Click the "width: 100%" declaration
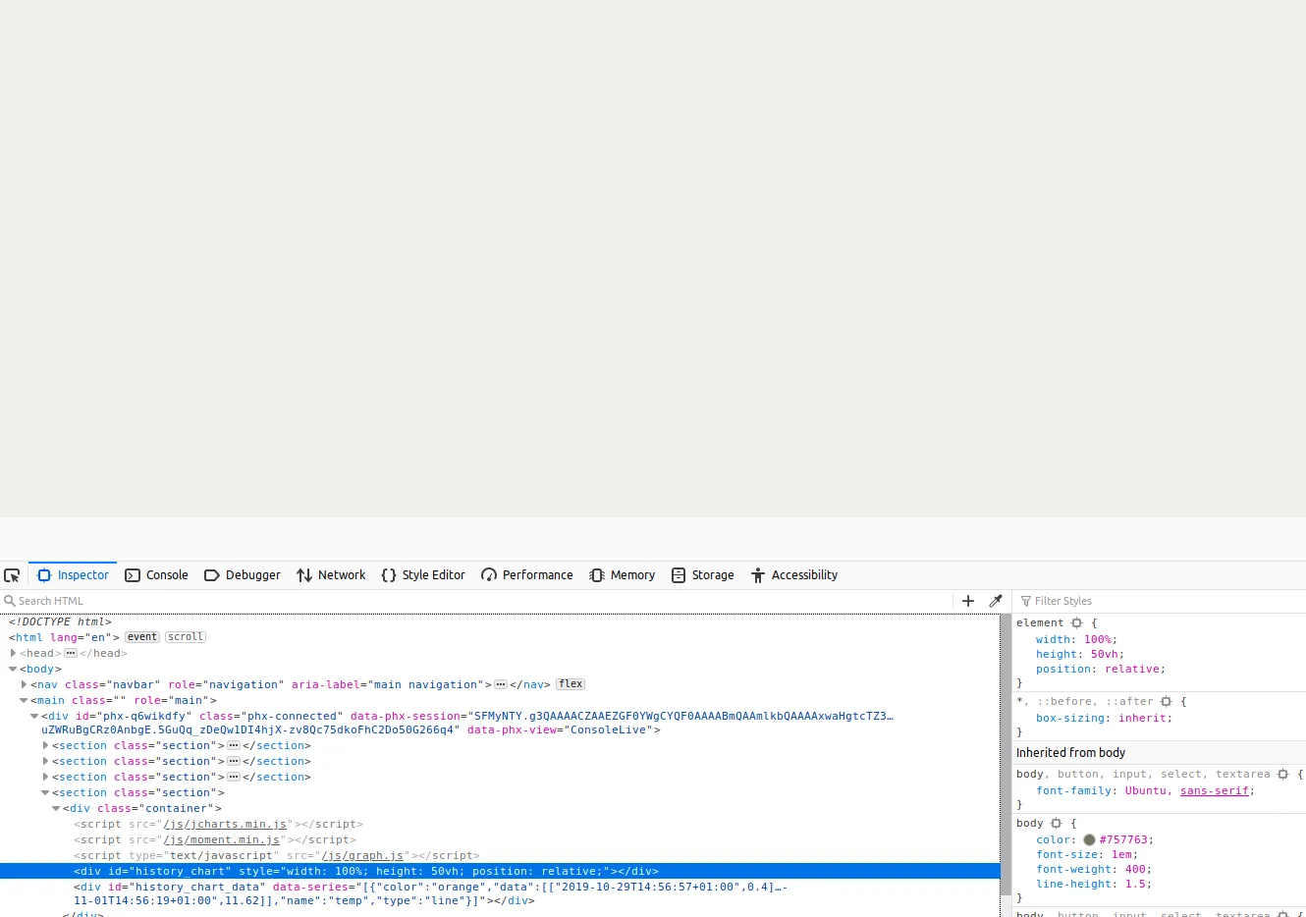This screenshot has height=917, width=1306. [1076, 639]
